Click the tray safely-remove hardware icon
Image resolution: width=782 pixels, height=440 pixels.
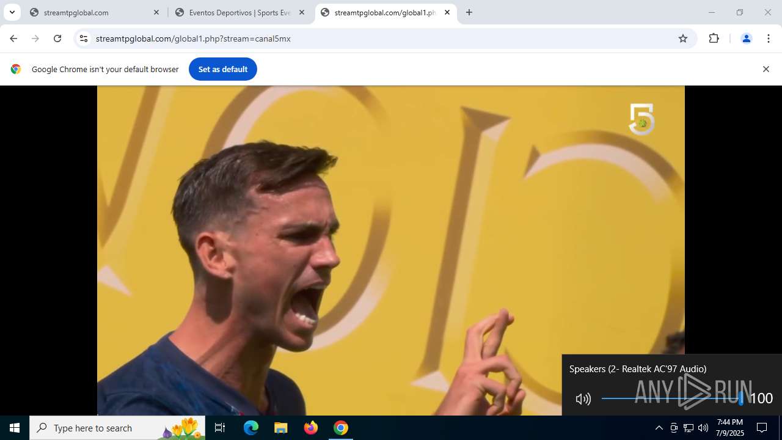[673, 428]
